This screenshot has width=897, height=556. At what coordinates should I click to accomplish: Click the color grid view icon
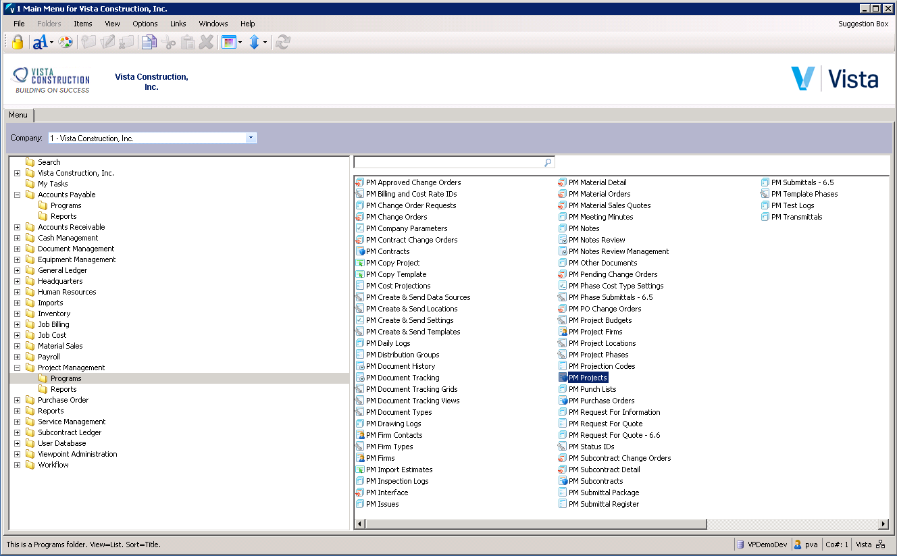(x=228, y=42)
